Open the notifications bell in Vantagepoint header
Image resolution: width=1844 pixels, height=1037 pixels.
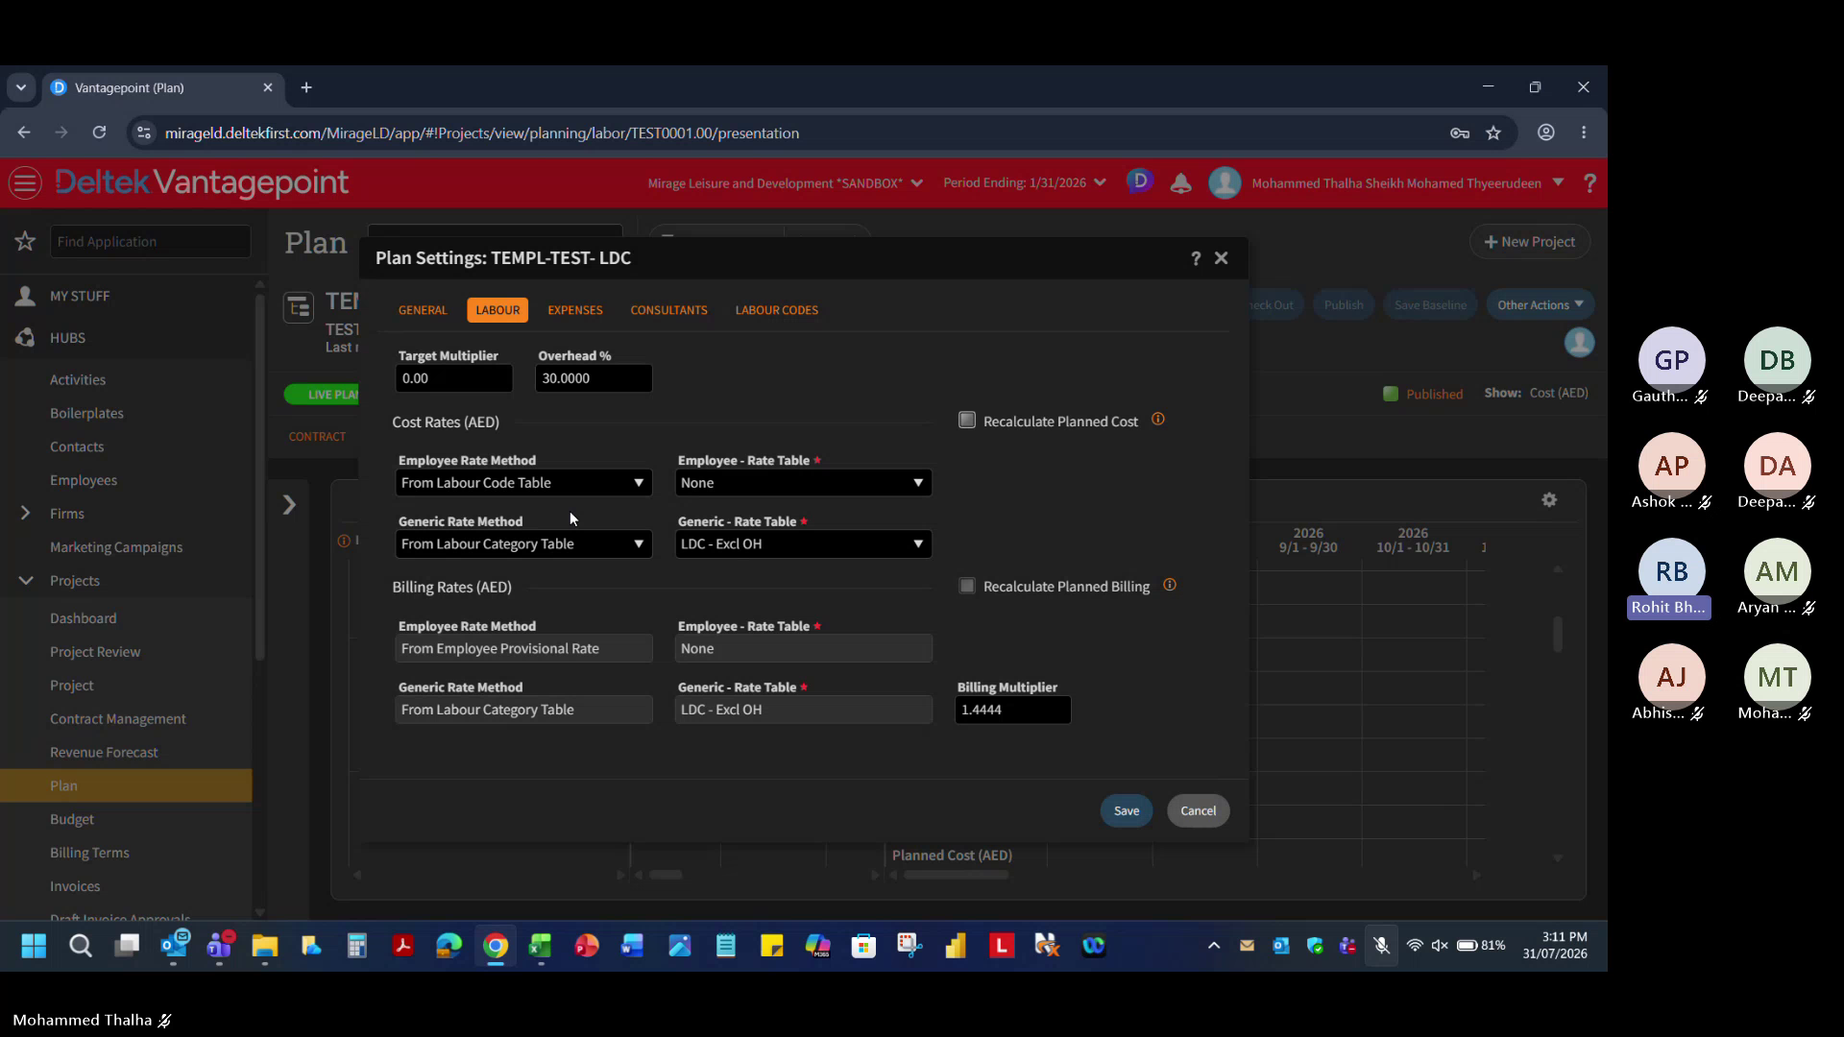pos(1180,183)
